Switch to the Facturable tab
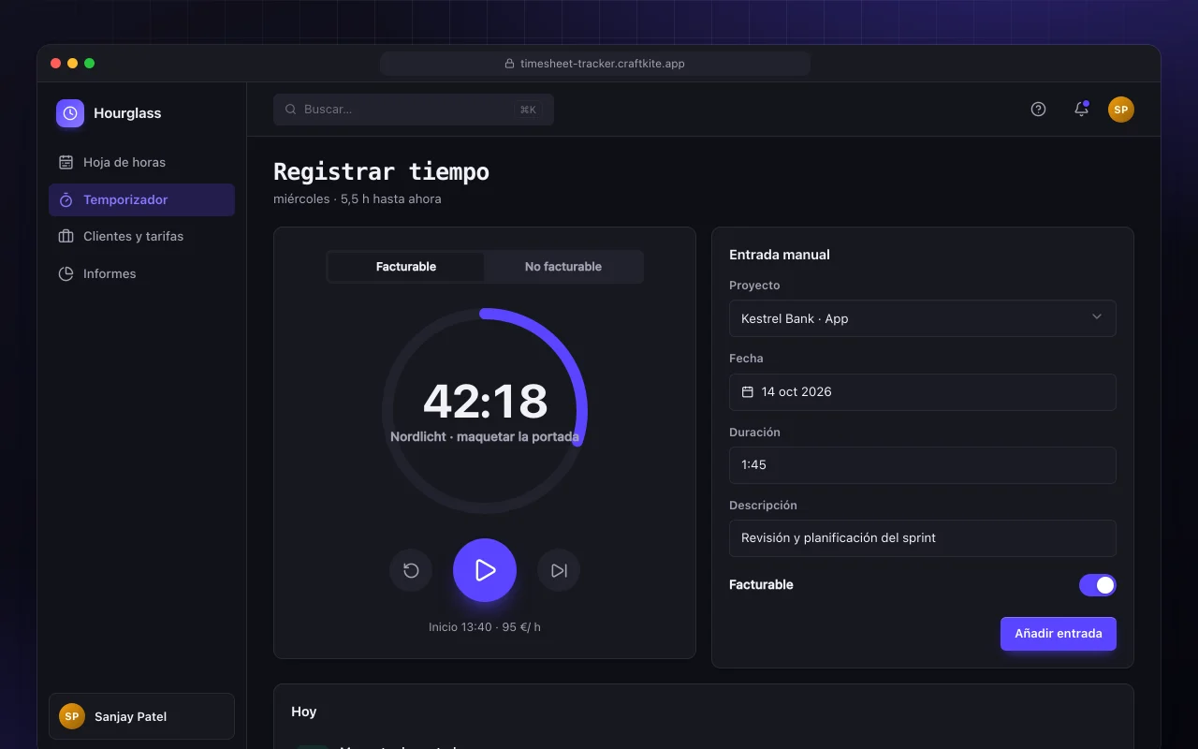This screenshot has width=1198, height=749. point(406,267)
